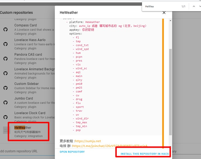Click the 'options:' config line
Image resolution: width=201 pixels, height=159 pixels.
click(76, 34)
